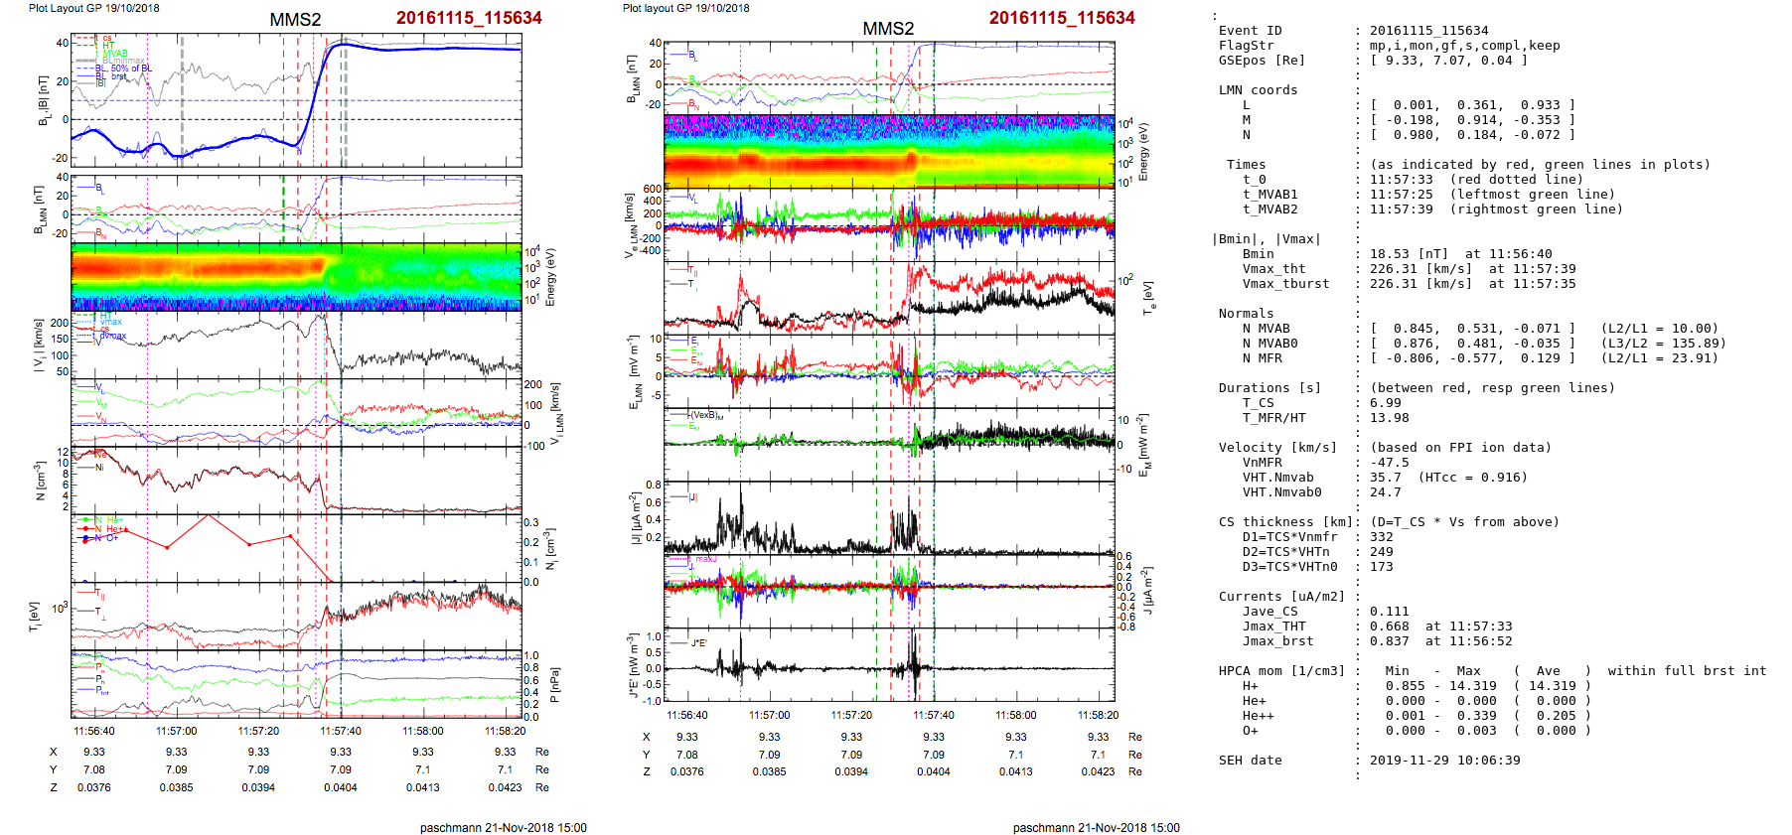This screenshot has width=1792, height=835.
Task: Click the VHT.Nmvab0 value 24.7
Action: tap(1386, 492)
